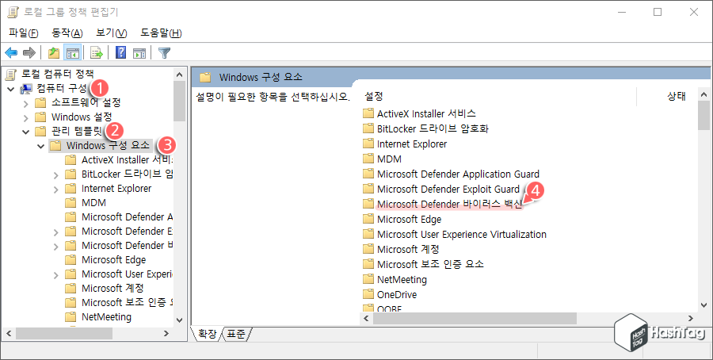
Task: Click Microsoft Defender Exploit Guard in the list
Action: (448, 189)
